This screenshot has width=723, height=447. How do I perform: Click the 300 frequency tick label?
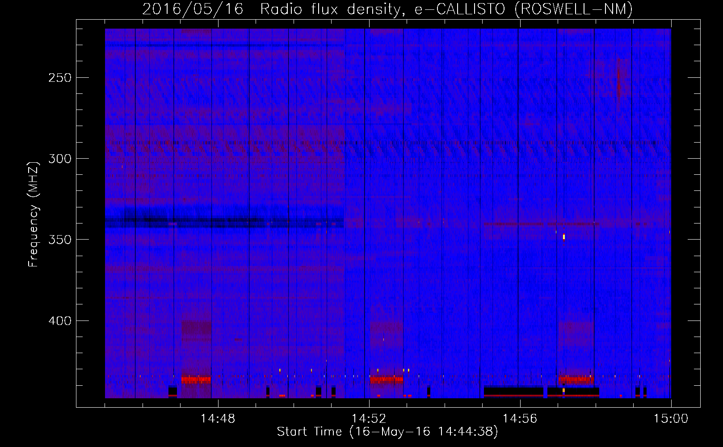(60, 159)
